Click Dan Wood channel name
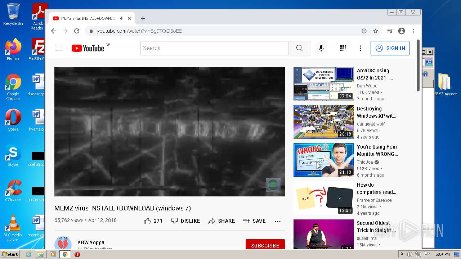461x259 pixels. [367, 86]
